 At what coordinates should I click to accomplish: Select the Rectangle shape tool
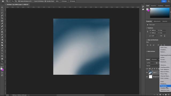[2, 56]
